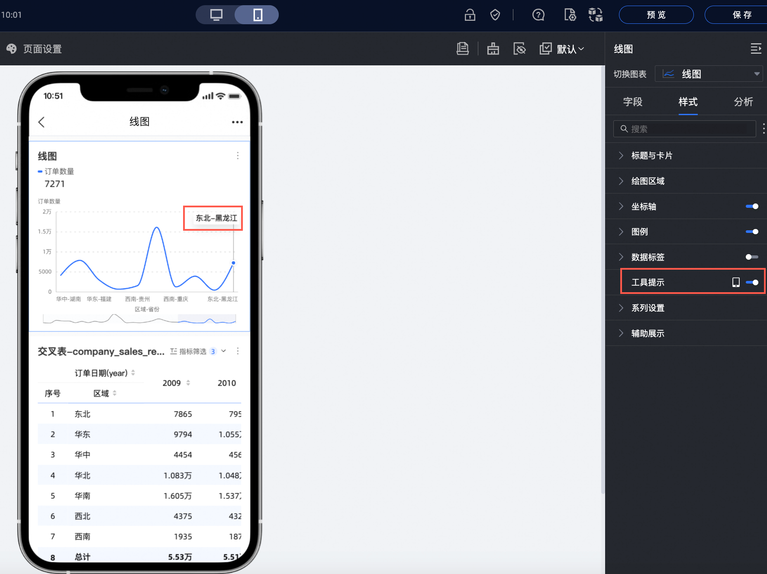Click the 华东 row in table

pyautogui.click(x=139, y=434)
